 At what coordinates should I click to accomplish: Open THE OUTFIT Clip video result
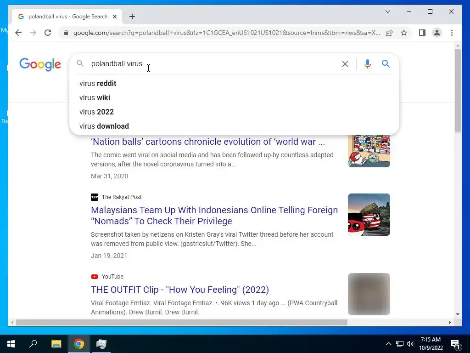[180, 290]
